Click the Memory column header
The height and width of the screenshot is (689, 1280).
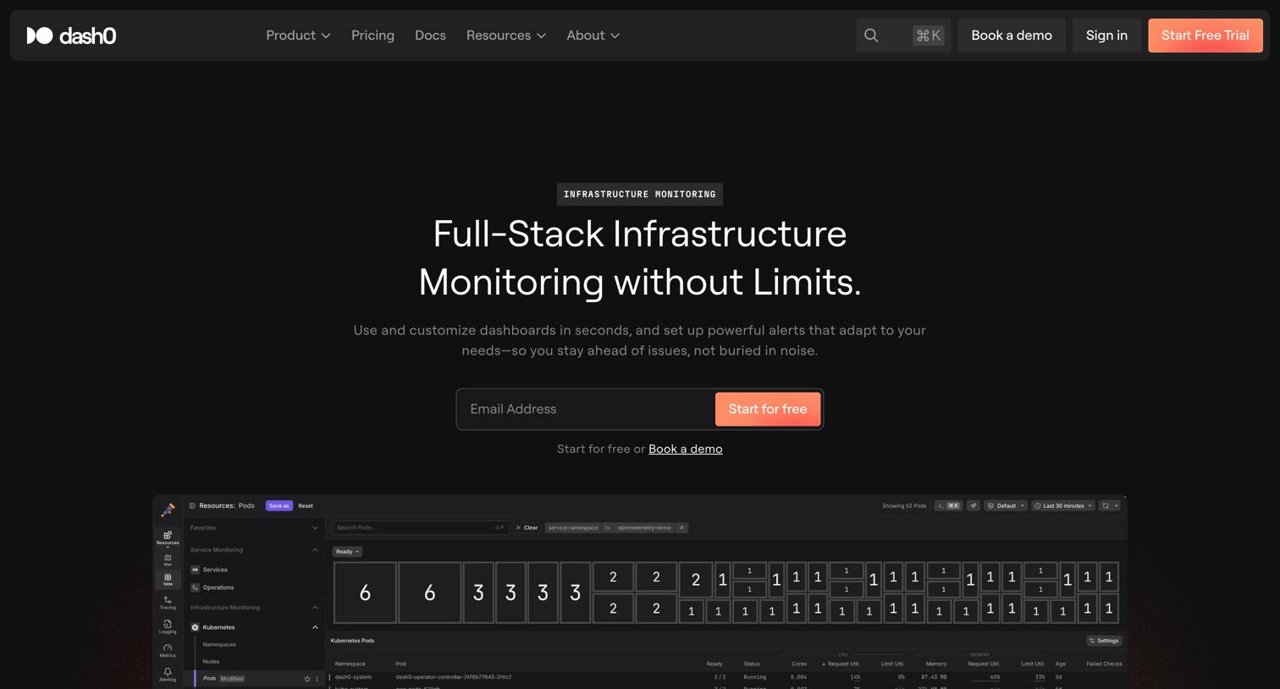[936, 664]
